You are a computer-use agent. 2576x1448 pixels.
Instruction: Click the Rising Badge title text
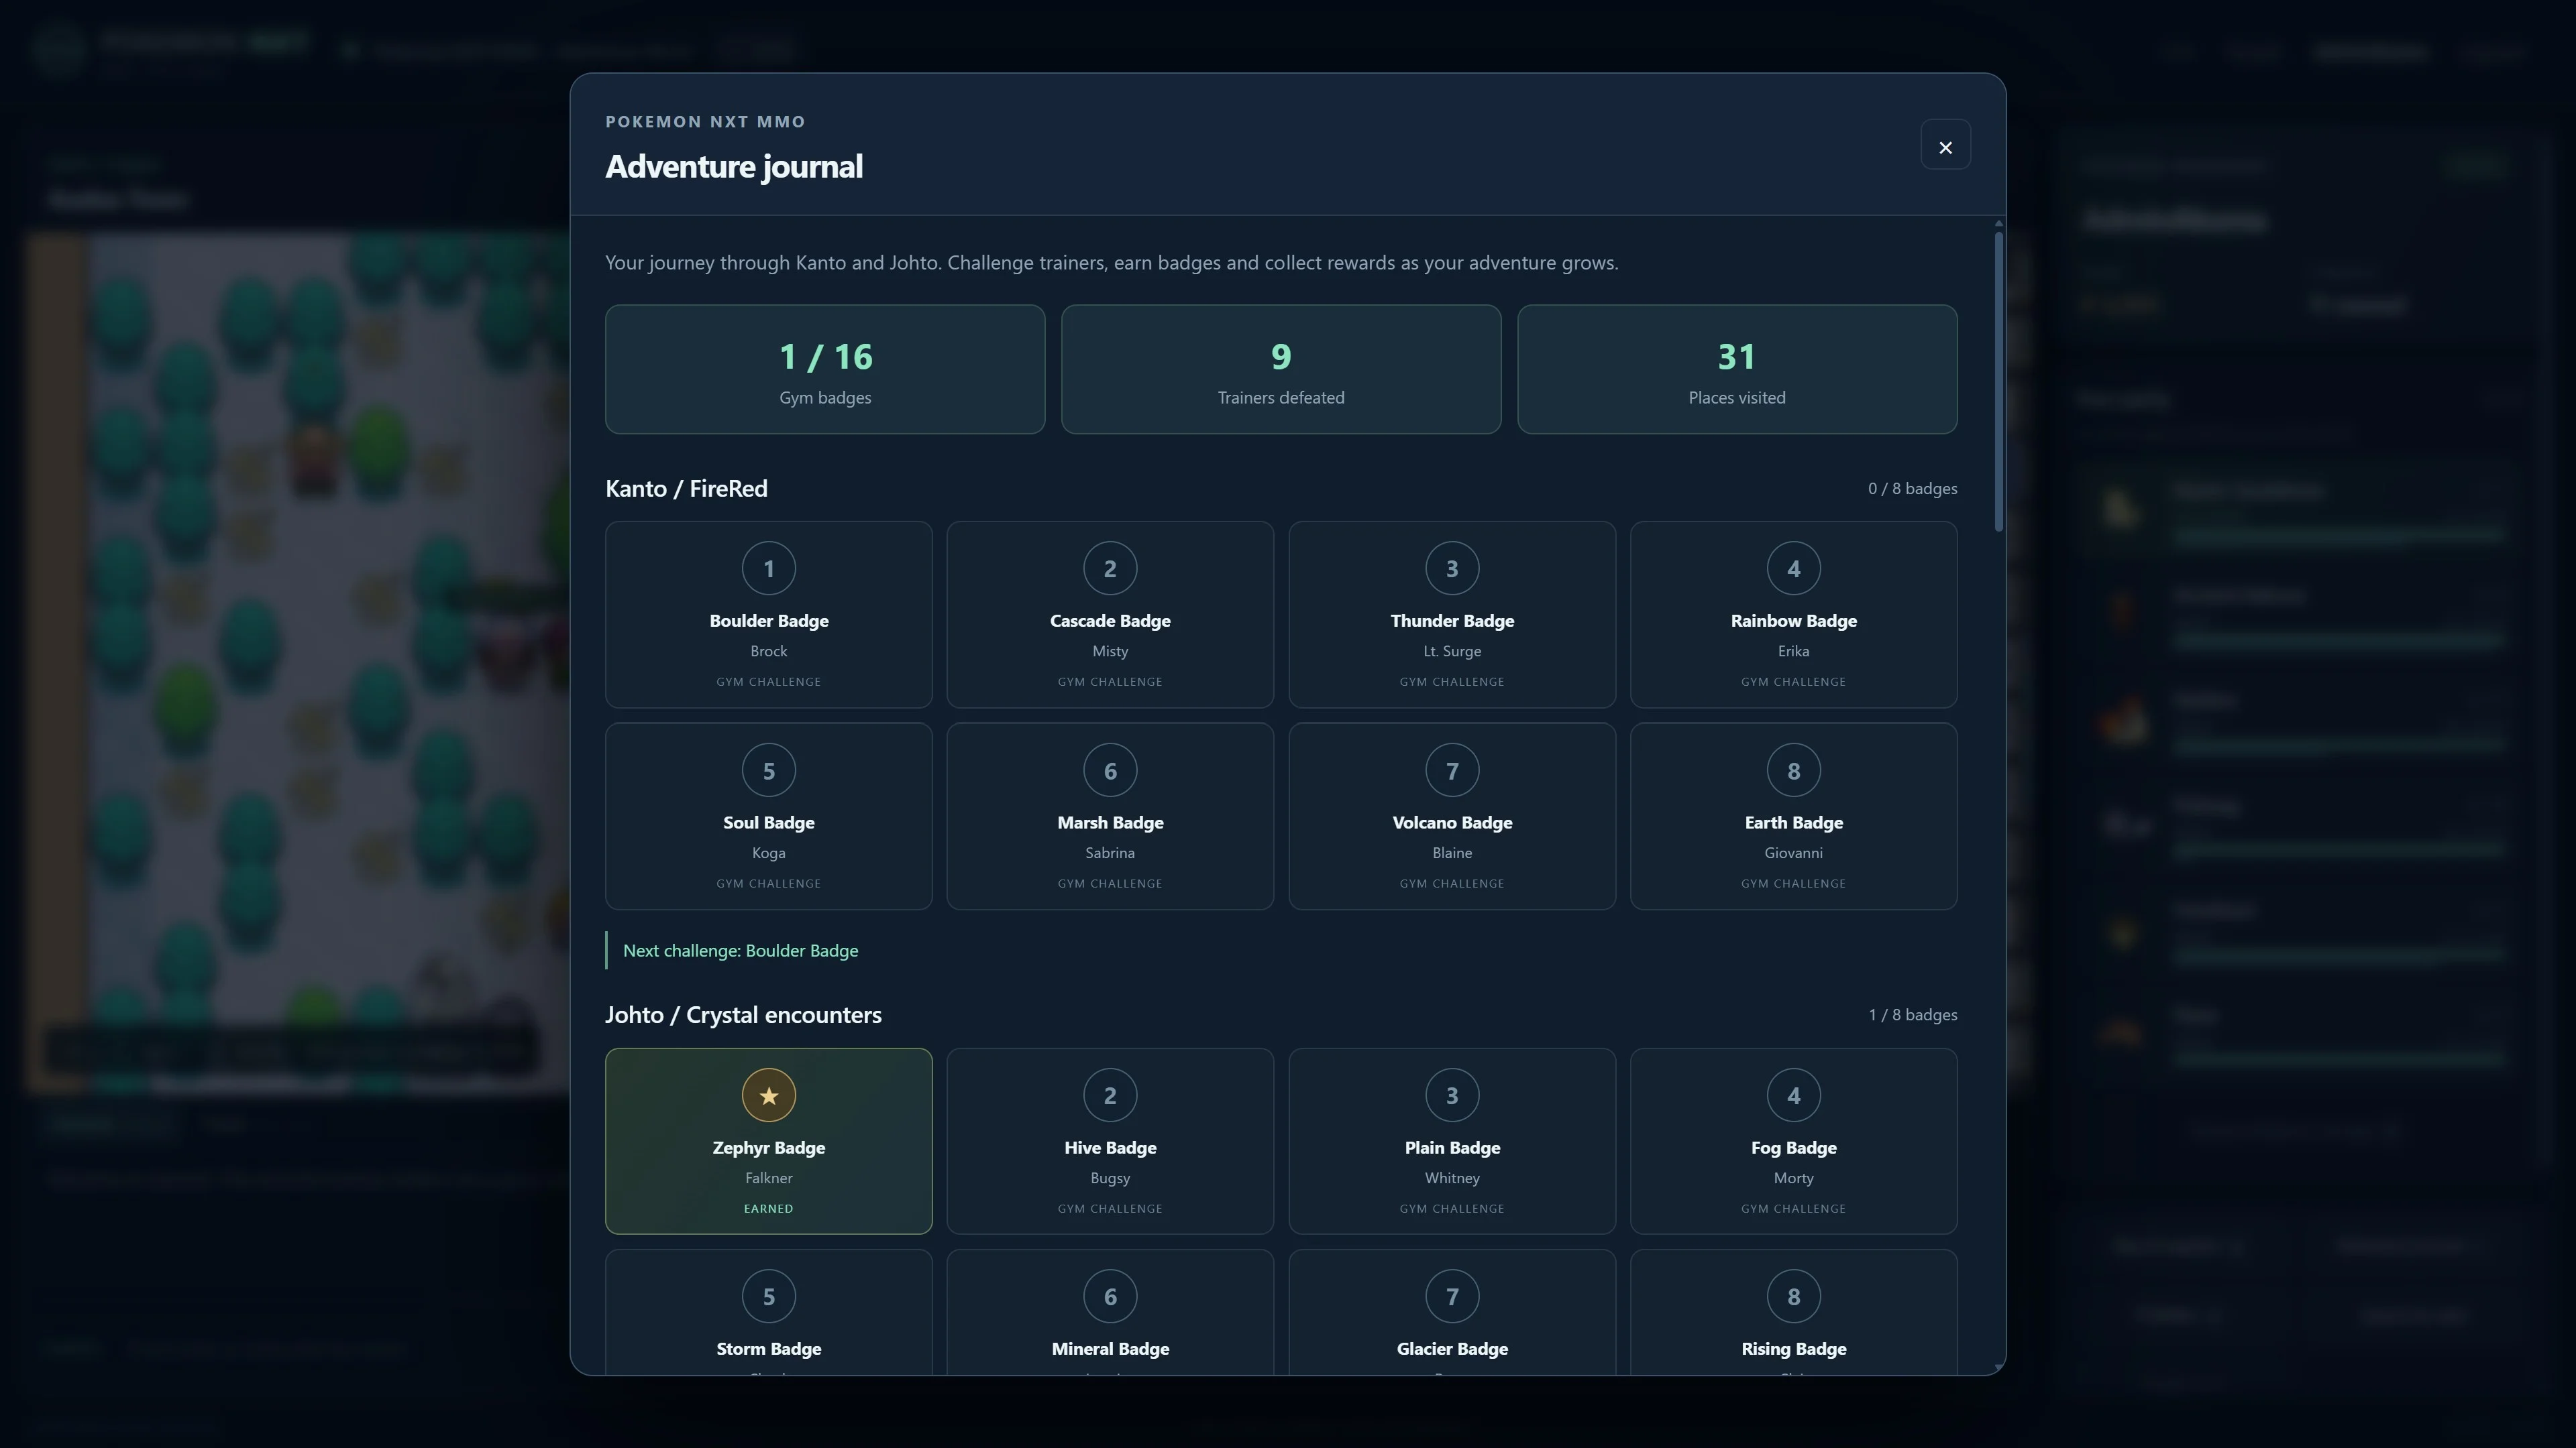(x=1793, y=1348)
